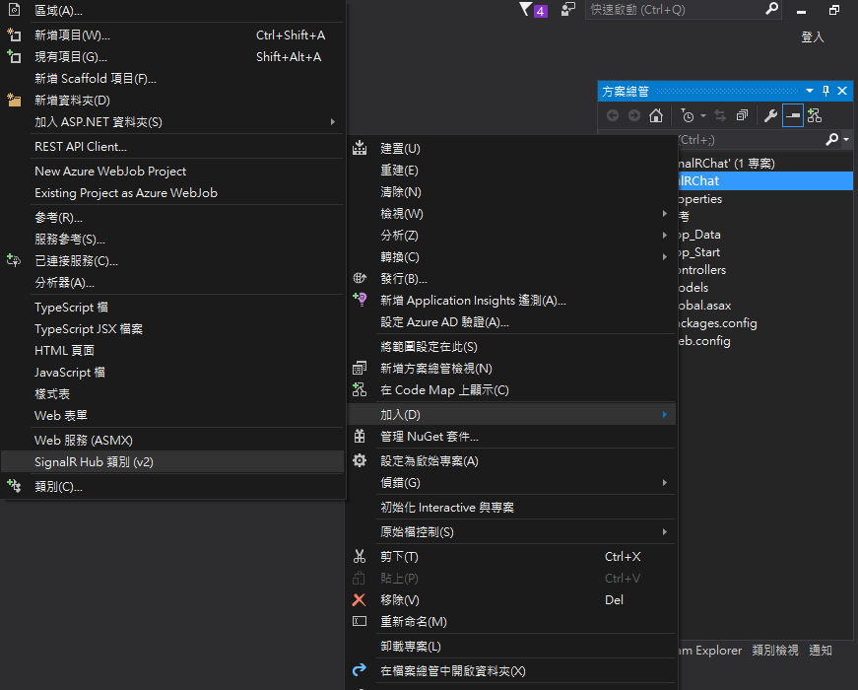Click the notifications flag icon

[526, 9]
